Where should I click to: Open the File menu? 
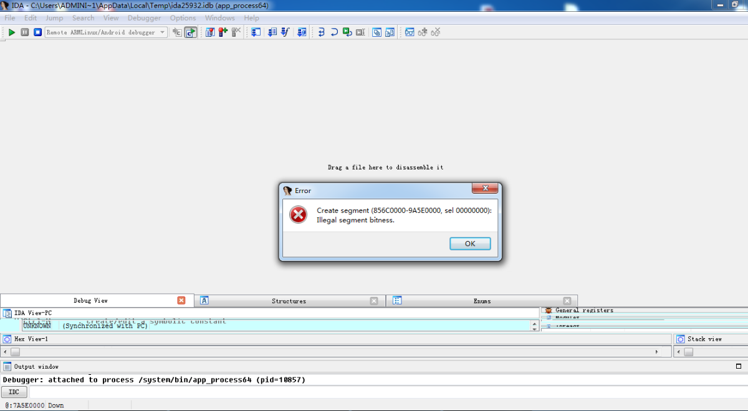[x=10, y=18]
